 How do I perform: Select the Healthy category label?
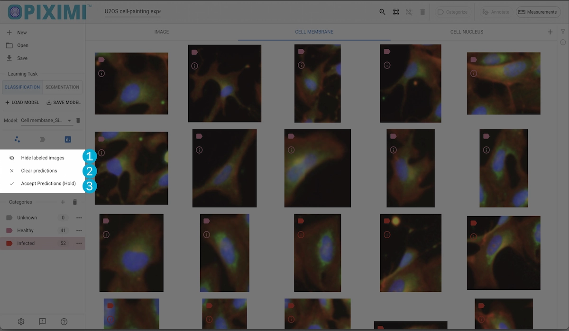tap(25, 230)
